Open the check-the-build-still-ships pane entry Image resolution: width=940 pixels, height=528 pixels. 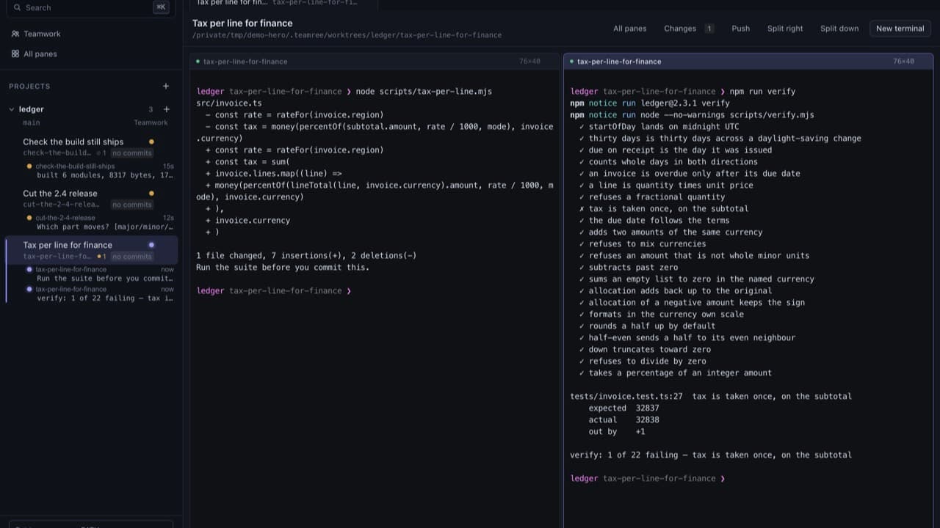100,171
